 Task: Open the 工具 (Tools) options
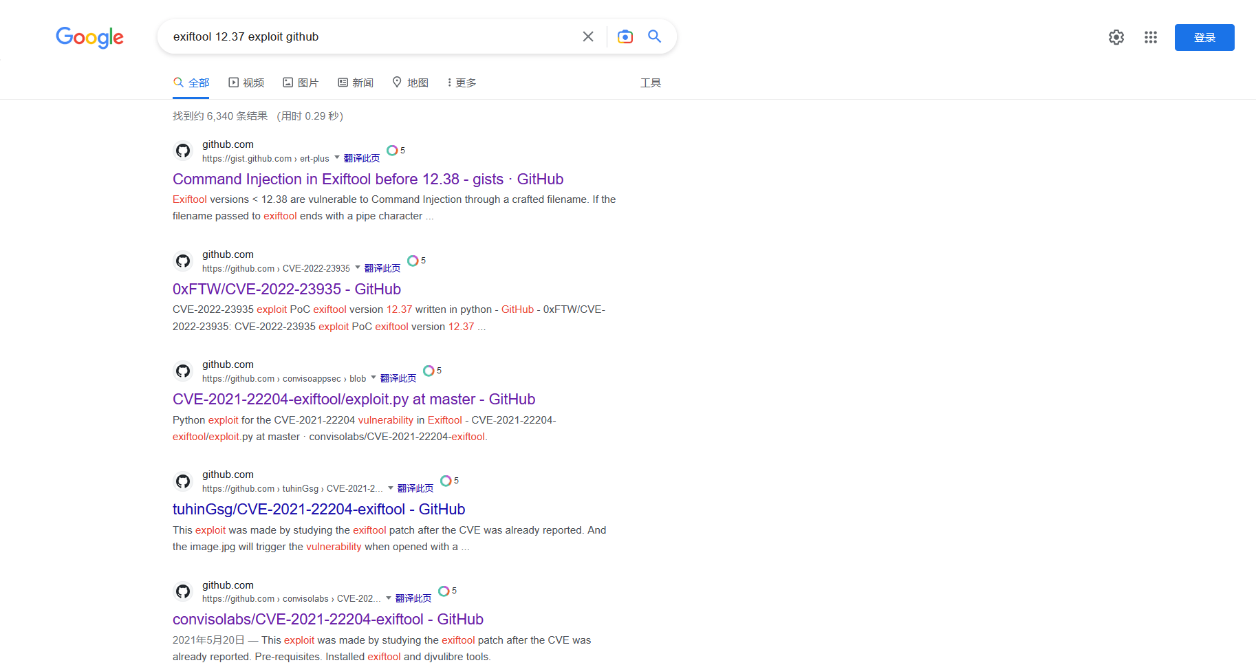coord(651,83)
